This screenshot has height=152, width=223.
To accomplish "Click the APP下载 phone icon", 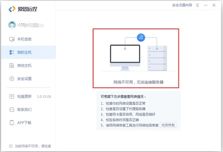I will (x=11, y=123).
